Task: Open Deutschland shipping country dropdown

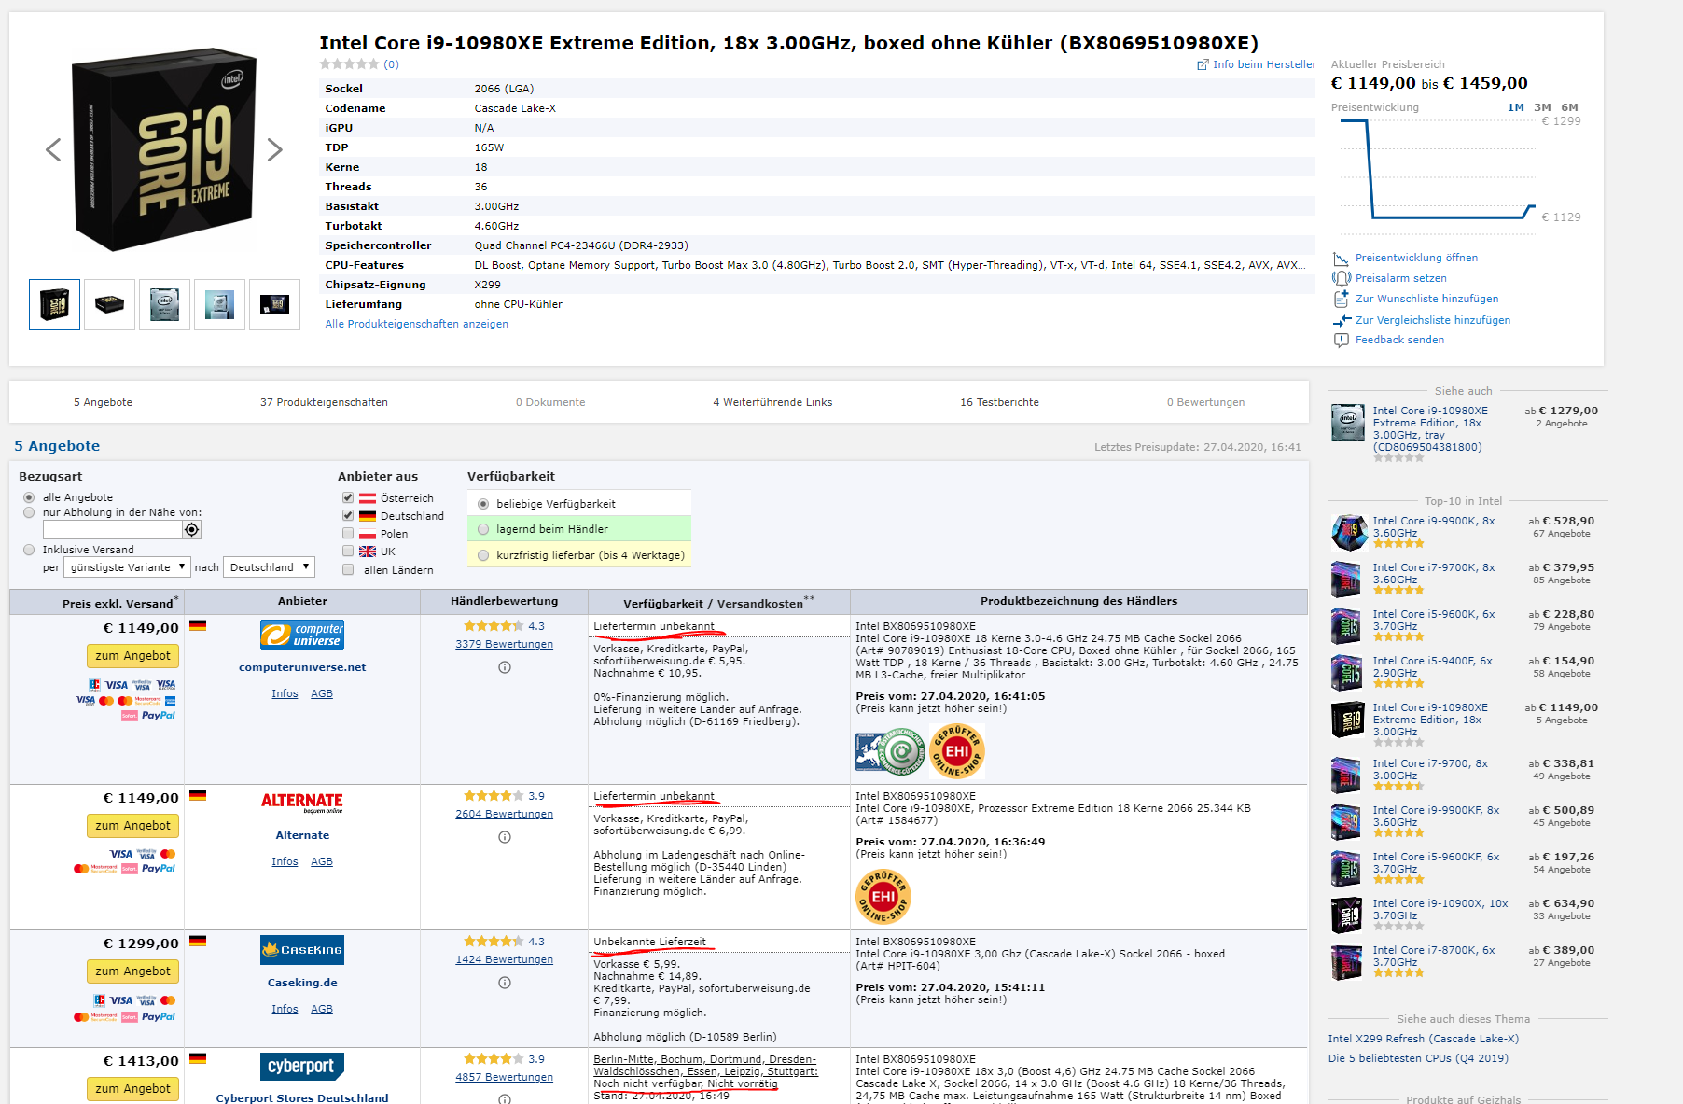Action: [x=269, y=567]
